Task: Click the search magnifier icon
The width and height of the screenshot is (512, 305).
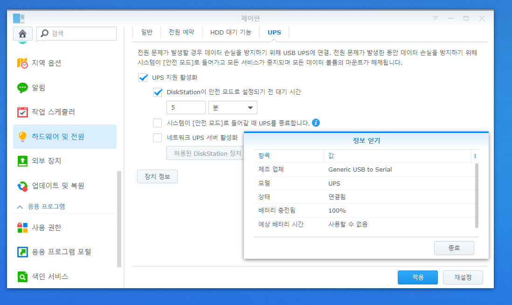Action: click(x=44, y=33)
